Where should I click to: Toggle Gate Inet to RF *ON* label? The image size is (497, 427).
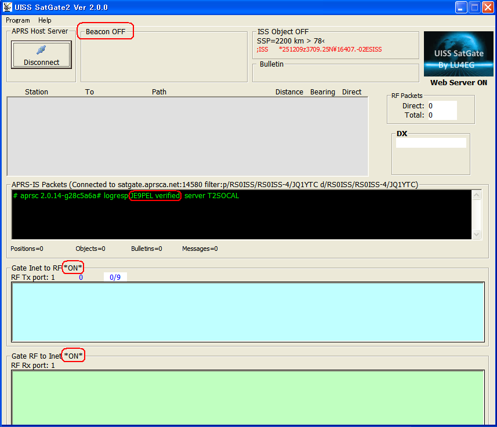click(x=73, y=268)
